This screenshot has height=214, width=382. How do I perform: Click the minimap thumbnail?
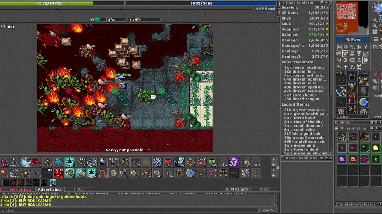click(x=352, y=18)
